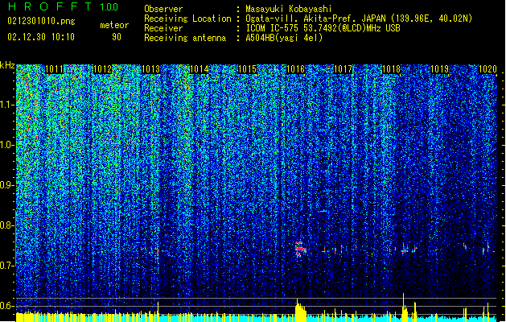
Task: Click the Receiving Location text Ogata-vill. Akita-Pref. JAPAN
Action: [x=316, y=19]
